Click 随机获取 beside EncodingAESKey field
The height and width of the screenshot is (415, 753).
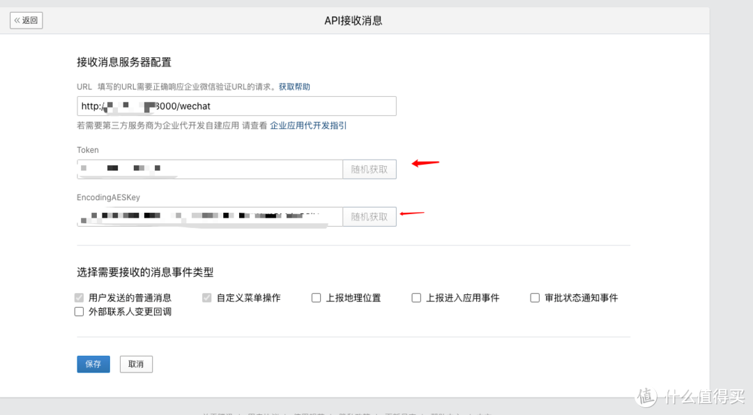[369, 216]
